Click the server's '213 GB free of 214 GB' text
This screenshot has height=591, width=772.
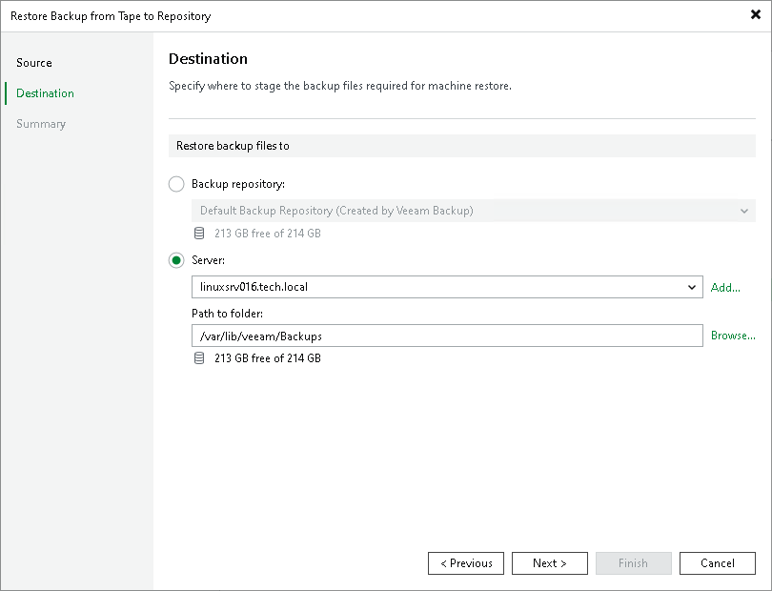click(x=268, y=358)
